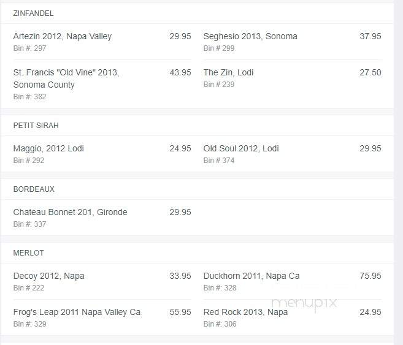The width and height of the screenshot is (403, 345).
Task: Select the Artezin 2012, Napa Valley item
Action: [63, 36]
